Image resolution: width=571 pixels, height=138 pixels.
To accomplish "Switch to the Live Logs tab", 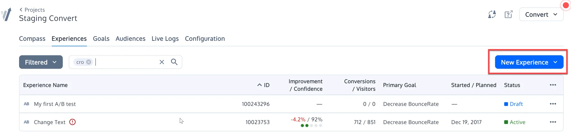I will point(165,39).
